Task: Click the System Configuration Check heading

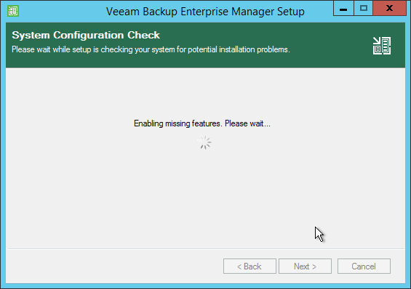Action: pos(86,35)
